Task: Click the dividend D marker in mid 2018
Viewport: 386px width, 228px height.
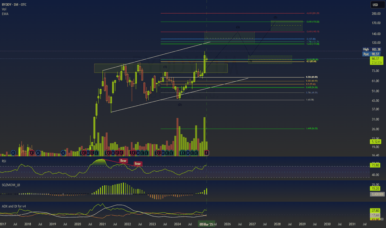Action: tap(38, 153)
